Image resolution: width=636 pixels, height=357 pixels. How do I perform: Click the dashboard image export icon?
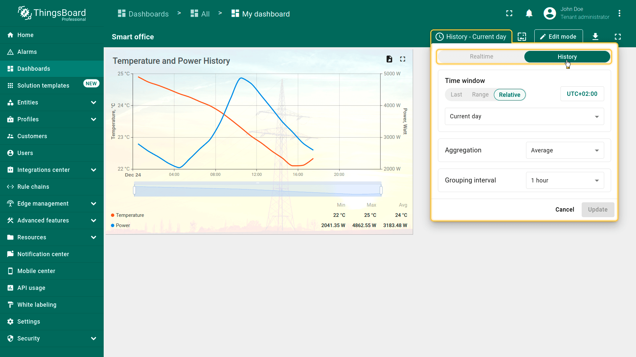[x=522, y=37]
